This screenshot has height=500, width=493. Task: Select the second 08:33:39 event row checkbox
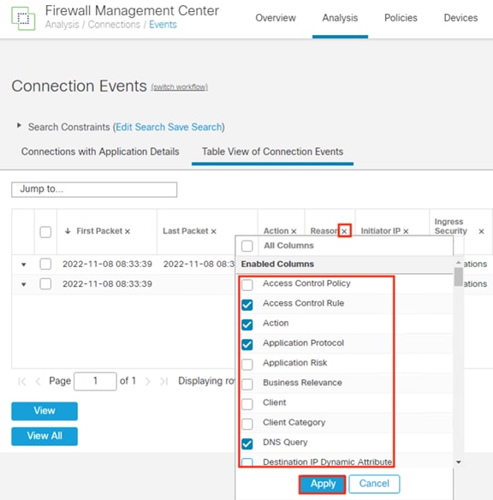coord(45,283)
